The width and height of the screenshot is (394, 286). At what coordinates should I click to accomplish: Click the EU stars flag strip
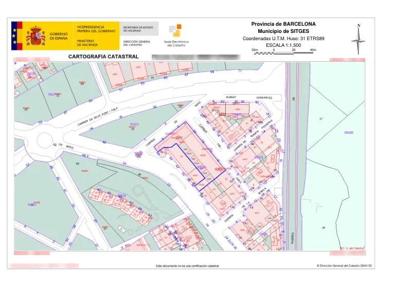[17, 35]
